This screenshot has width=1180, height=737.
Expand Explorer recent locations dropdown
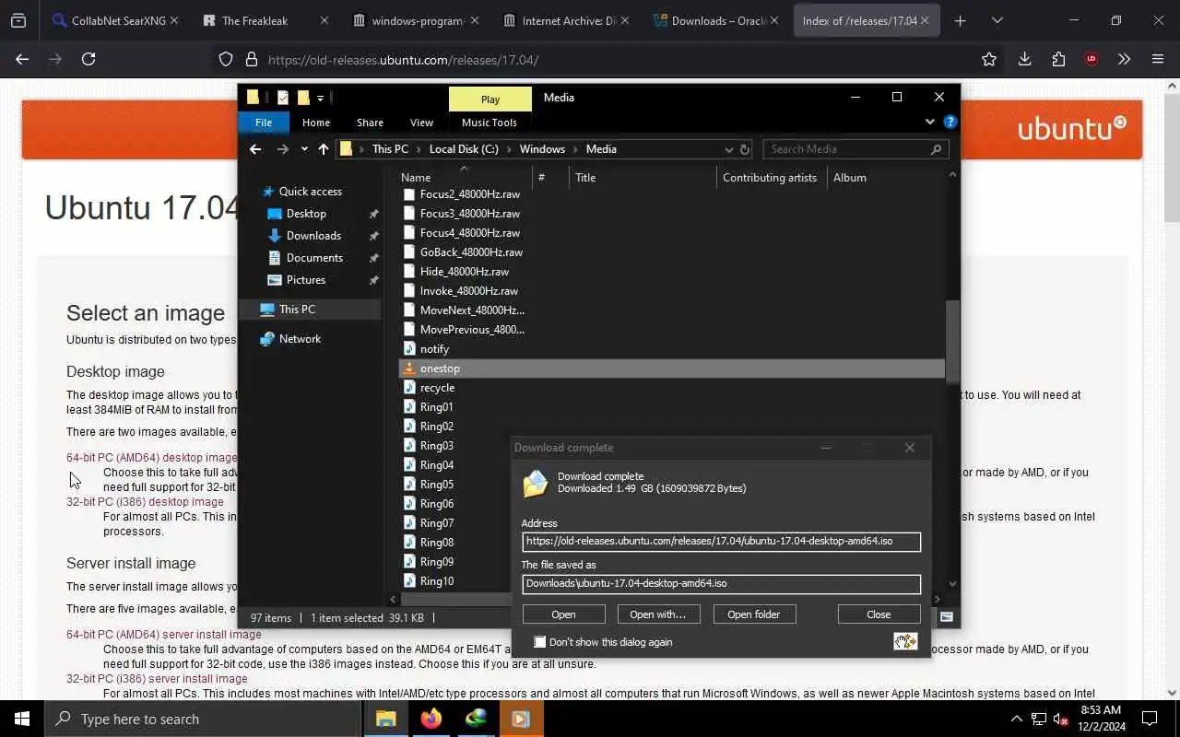click(304, 149)
